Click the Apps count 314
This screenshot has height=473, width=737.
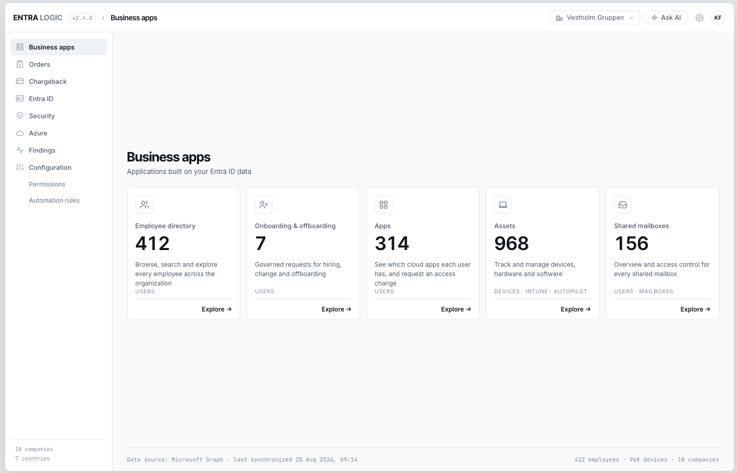[x=392, y=243]
